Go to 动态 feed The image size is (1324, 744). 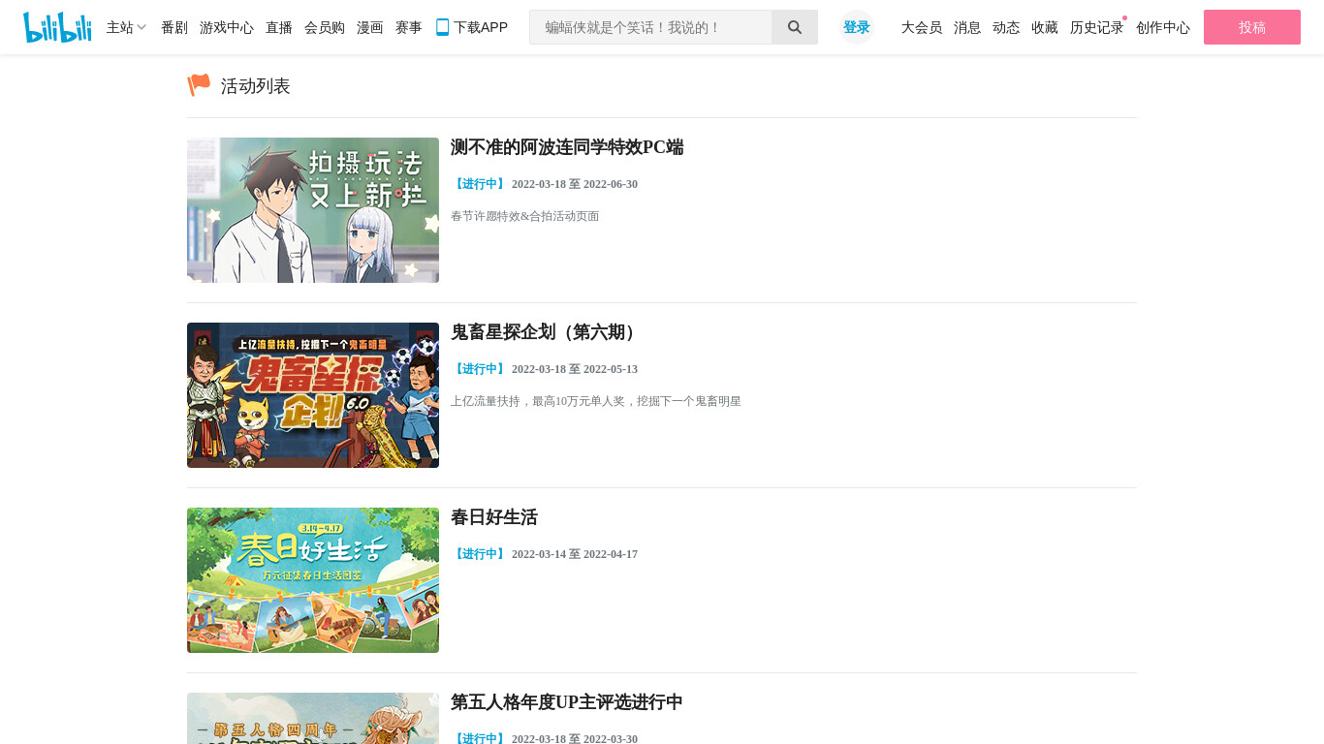pos(1006,27)
